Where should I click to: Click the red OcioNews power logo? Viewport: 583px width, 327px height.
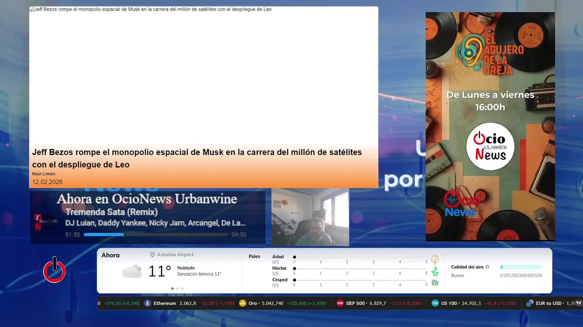point(55,269)
